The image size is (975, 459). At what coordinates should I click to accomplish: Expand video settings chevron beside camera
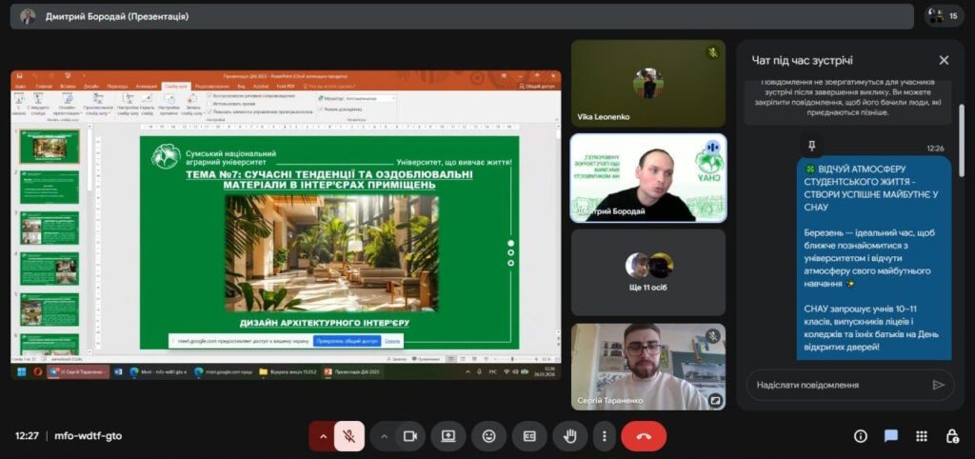385,436
